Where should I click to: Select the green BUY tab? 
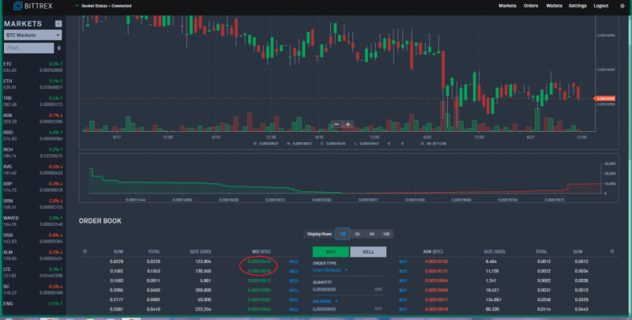(x=330, y=252)
